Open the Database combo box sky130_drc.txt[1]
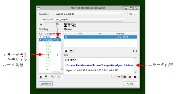 click(x=89, y=14)
